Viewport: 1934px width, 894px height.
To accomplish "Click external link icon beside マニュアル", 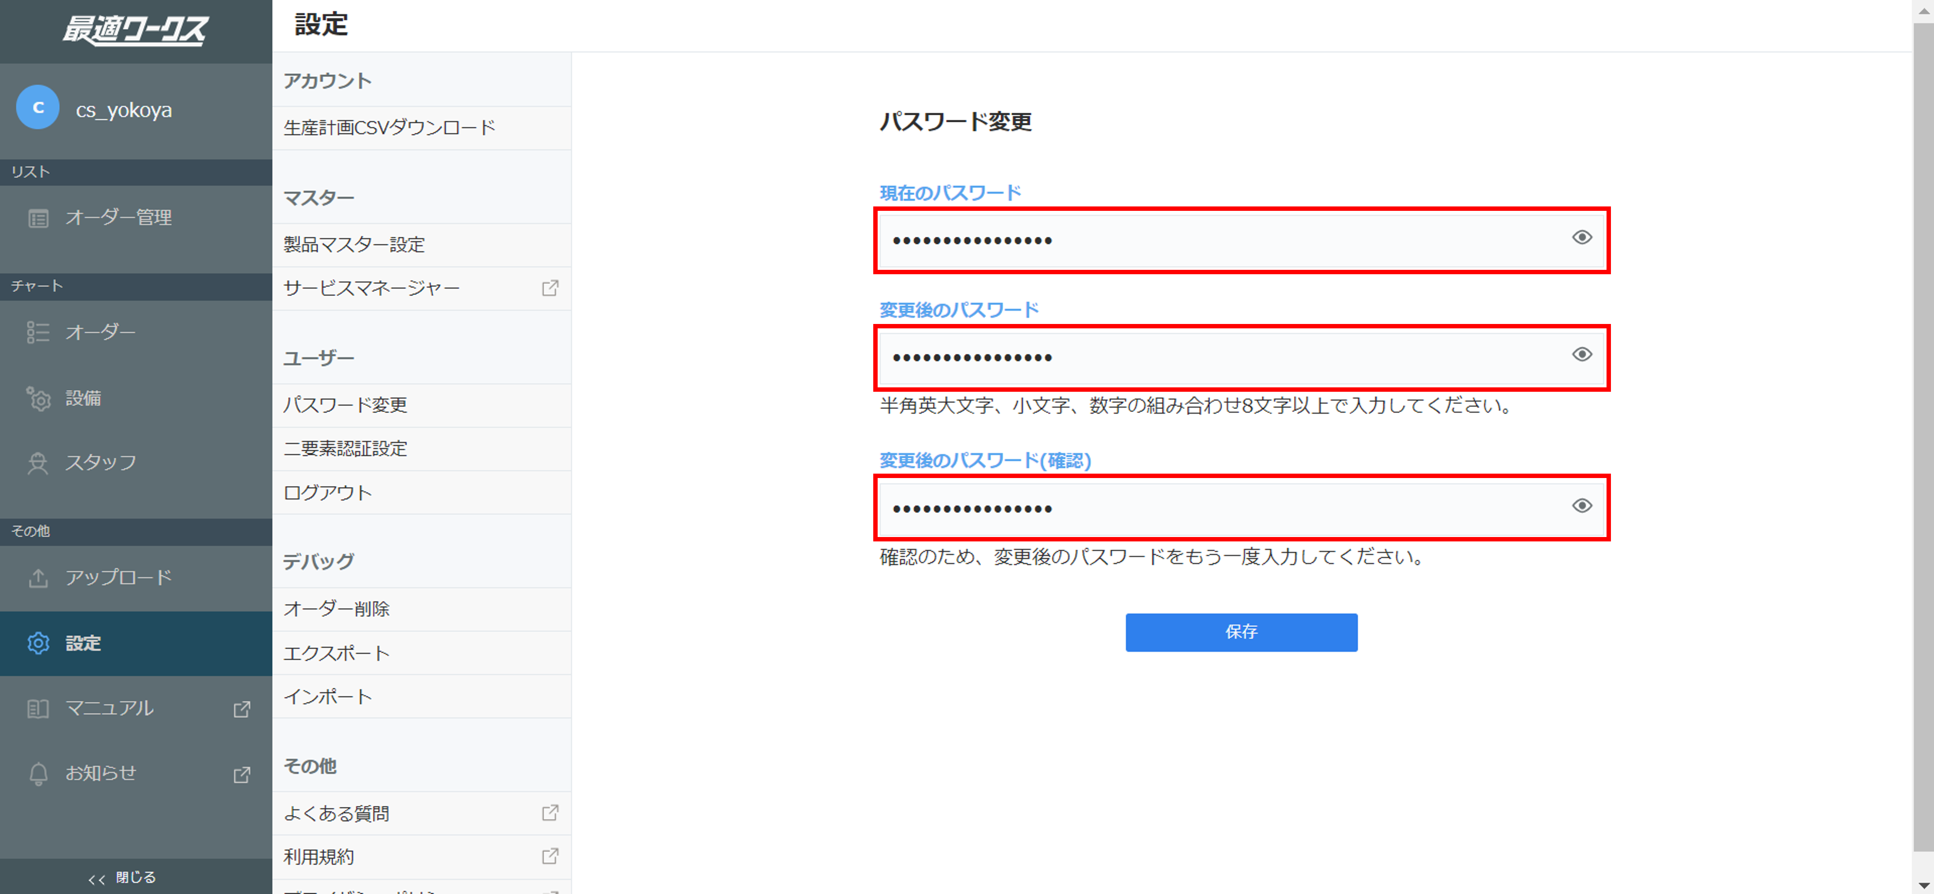I will pos(242,709).
